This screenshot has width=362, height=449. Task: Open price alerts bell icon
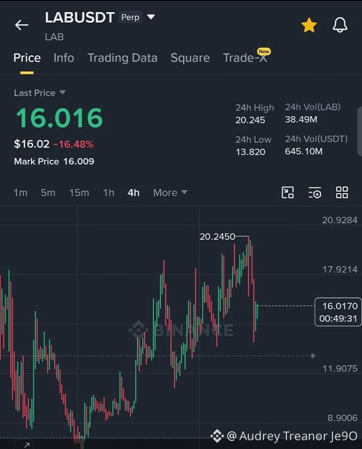click(340, 25)
